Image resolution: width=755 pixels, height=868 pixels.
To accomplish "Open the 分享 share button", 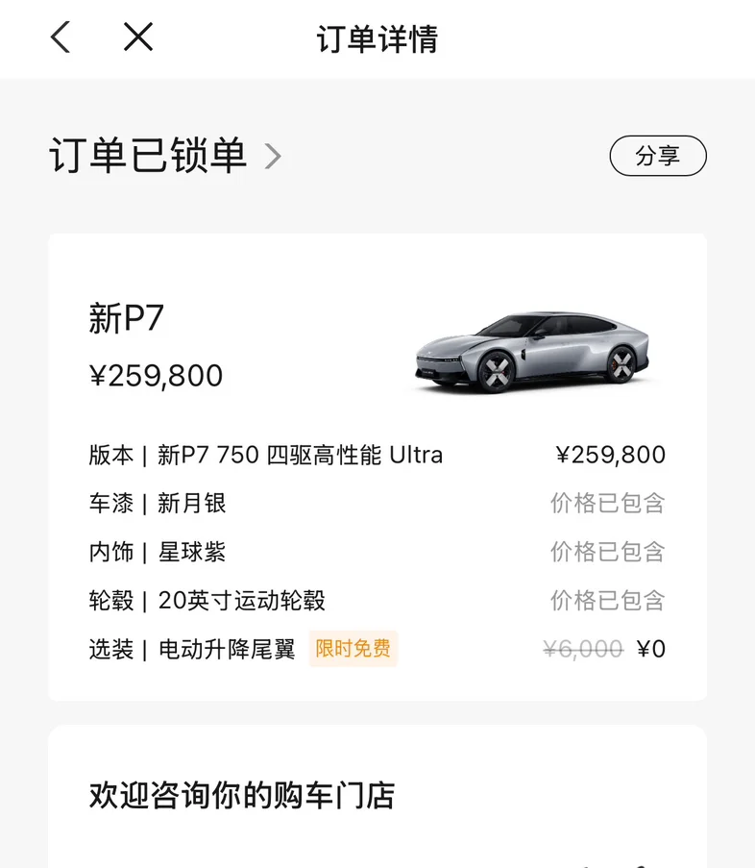I will tap(658, 156).
